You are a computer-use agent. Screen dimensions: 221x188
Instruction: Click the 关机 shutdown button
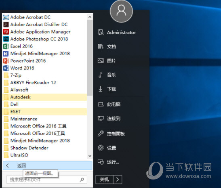click(104, 180)
